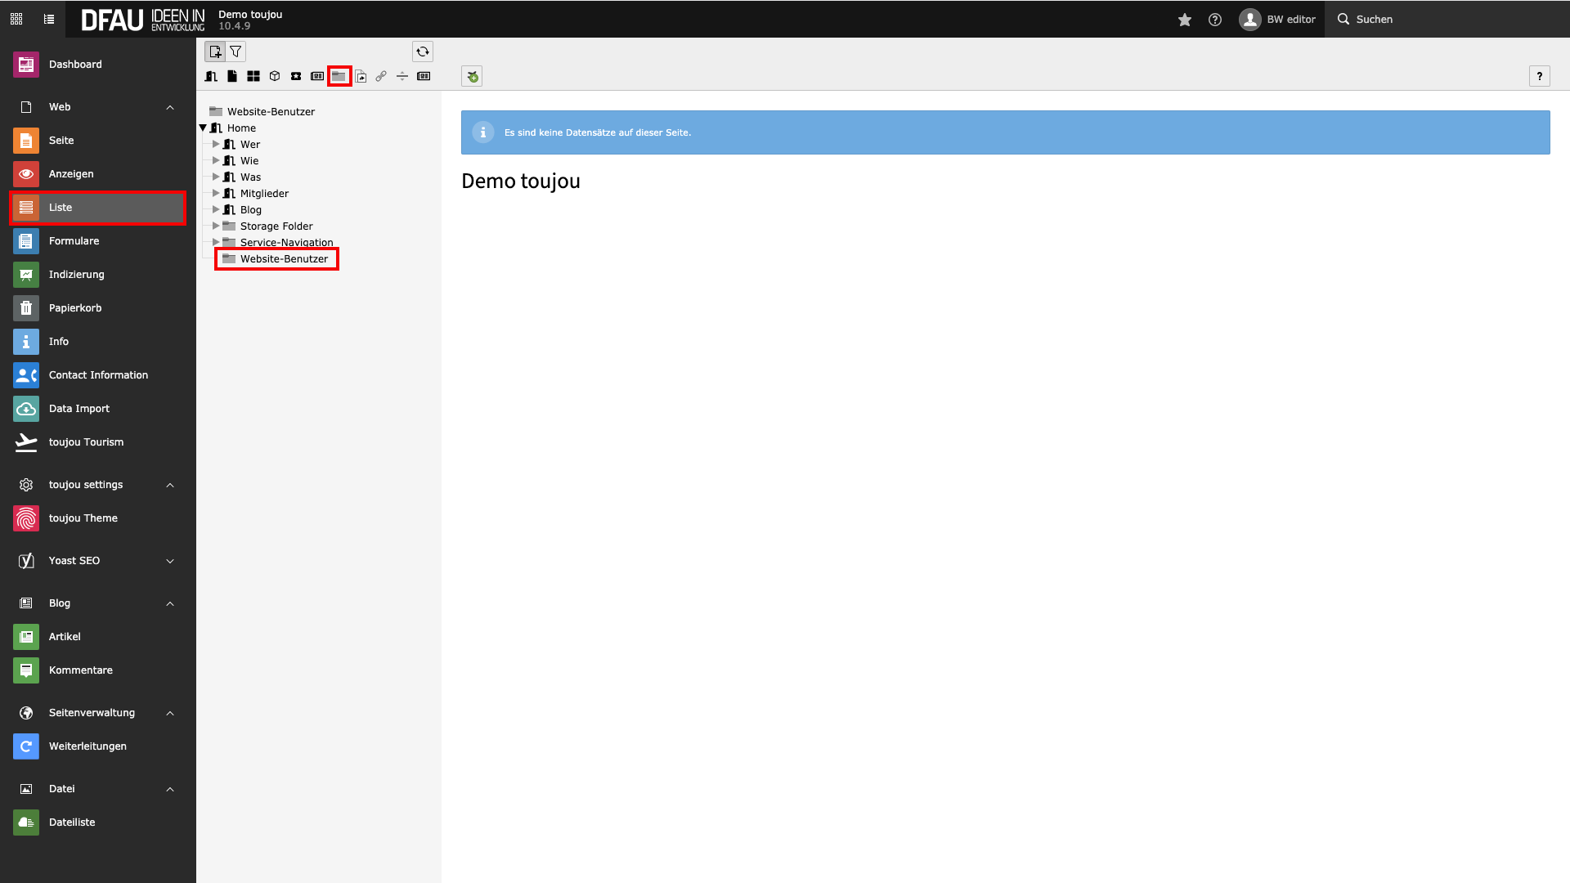This screenshot has width=1570, height=883.
Task: Toggle the page tree filter
Action: pyautogui.click(x=235, y=52)
